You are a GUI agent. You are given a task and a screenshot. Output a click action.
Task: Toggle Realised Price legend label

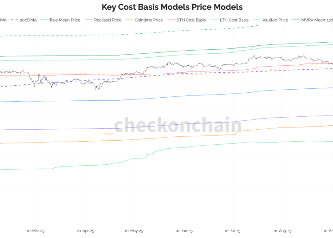click(x=107, y=20)
